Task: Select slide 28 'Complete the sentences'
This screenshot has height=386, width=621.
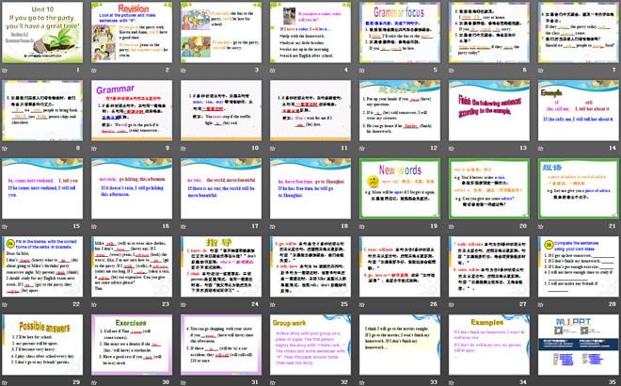Action: (579, 266)
